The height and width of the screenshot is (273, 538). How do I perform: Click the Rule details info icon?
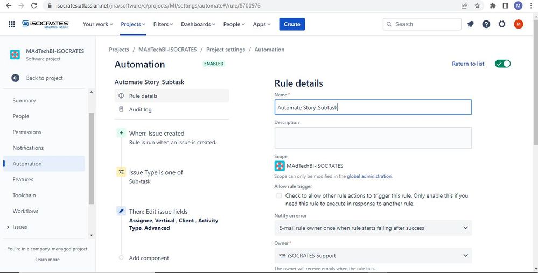coord(121,96)
